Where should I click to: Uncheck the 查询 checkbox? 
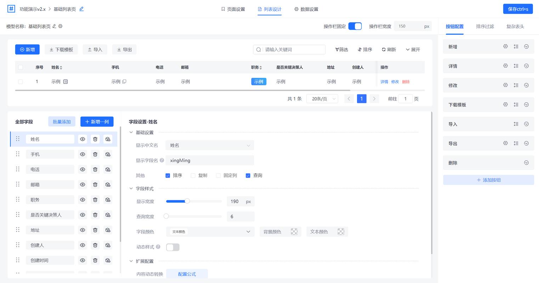248,175
